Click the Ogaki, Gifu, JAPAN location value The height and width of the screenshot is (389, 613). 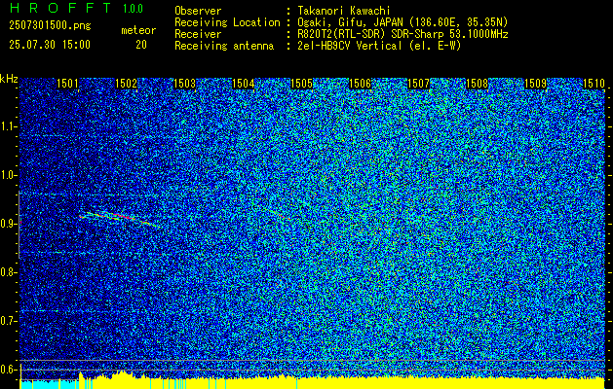coord(402,22)
